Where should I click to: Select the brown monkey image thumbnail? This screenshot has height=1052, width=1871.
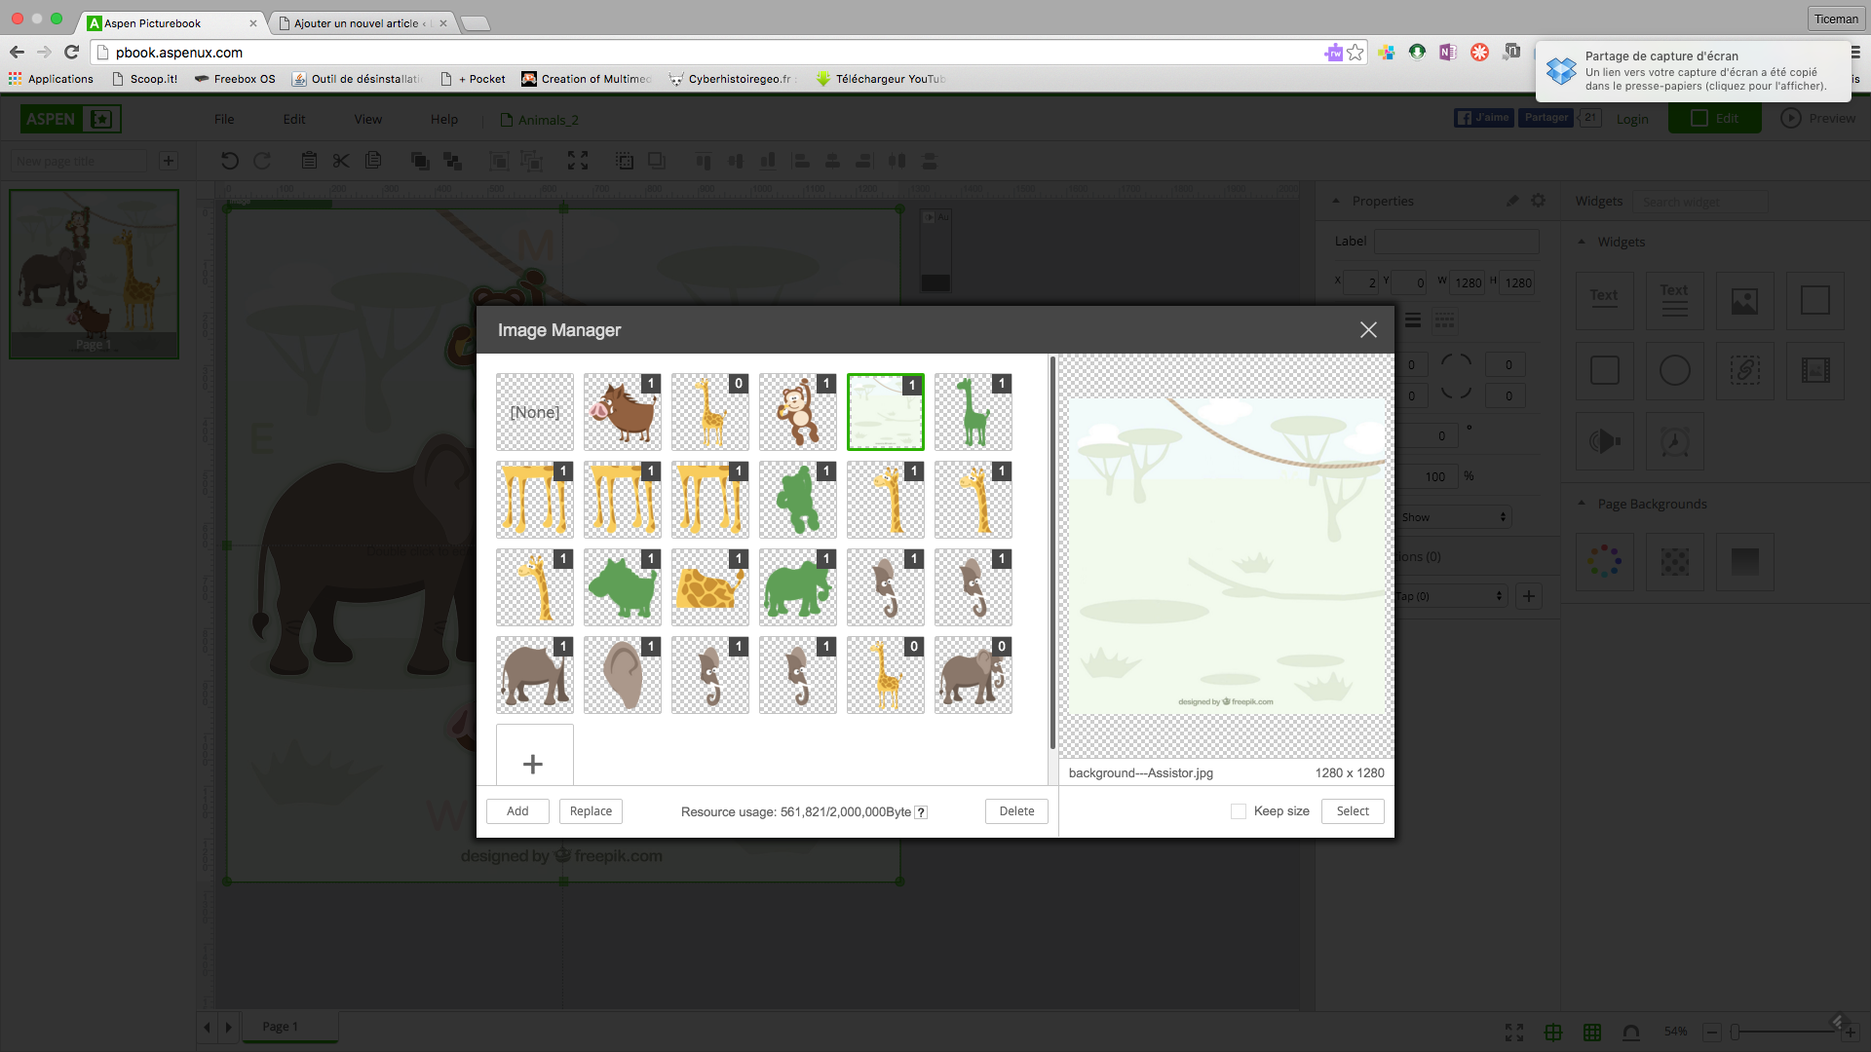pos(798,412)
